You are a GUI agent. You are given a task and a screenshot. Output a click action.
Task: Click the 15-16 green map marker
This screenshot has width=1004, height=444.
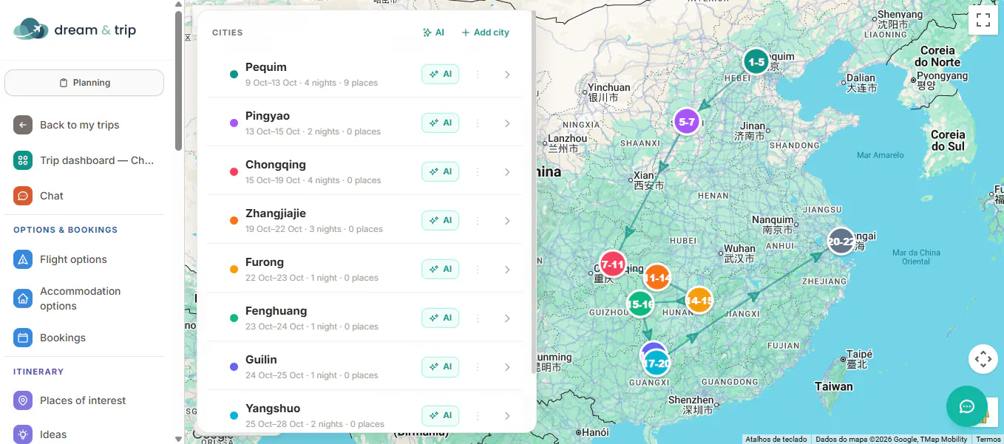click(x=640, y=304)
